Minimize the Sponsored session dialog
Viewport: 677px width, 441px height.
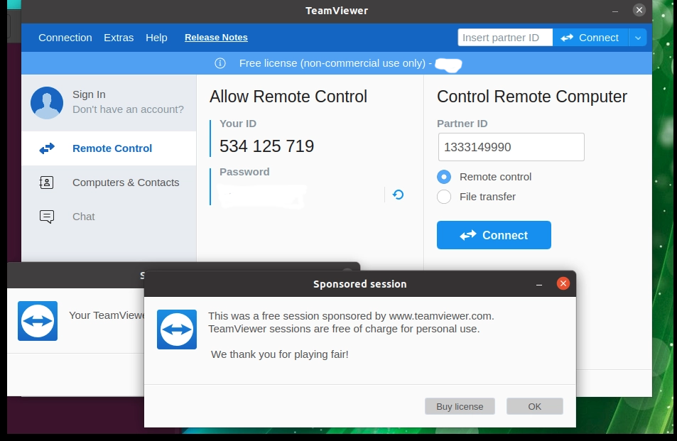(x=539, y=284)
